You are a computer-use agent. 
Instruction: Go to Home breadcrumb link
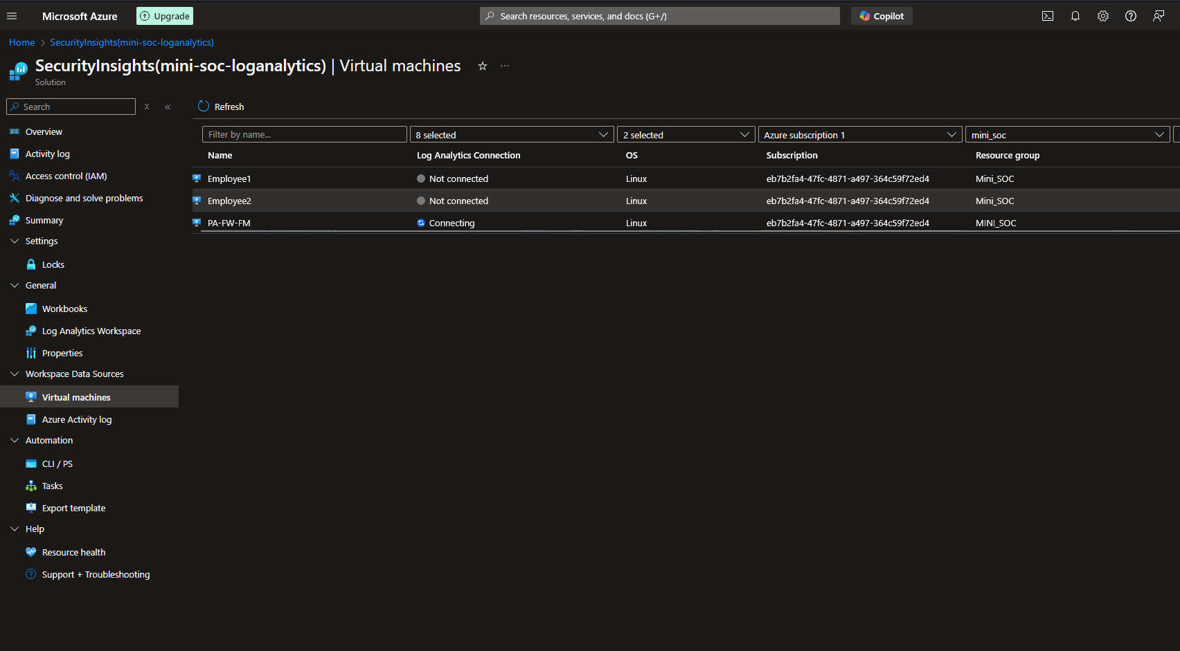click(21, 42)
